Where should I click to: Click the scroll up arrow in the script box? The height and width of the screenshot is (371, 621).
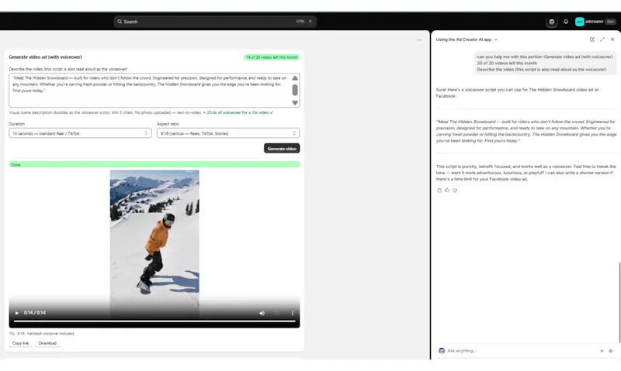pos(295,77)
